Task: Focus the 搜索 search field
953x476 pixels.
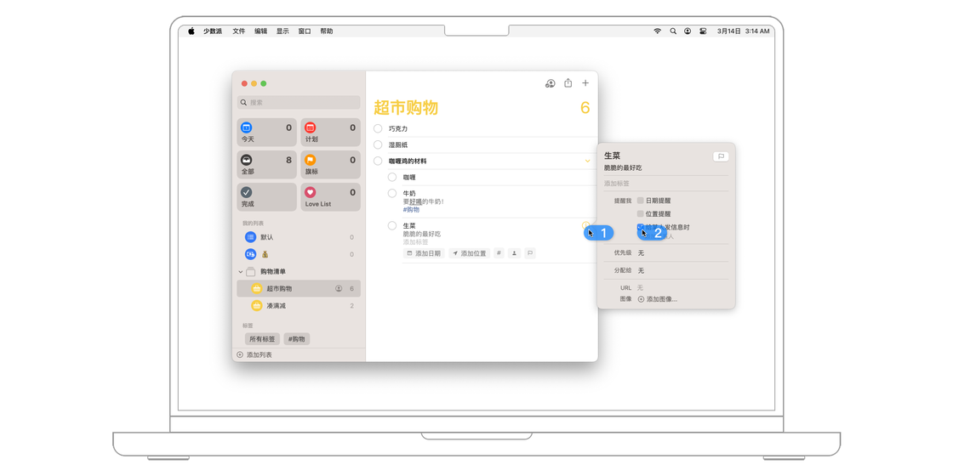Action: click(x=299, y=103)
